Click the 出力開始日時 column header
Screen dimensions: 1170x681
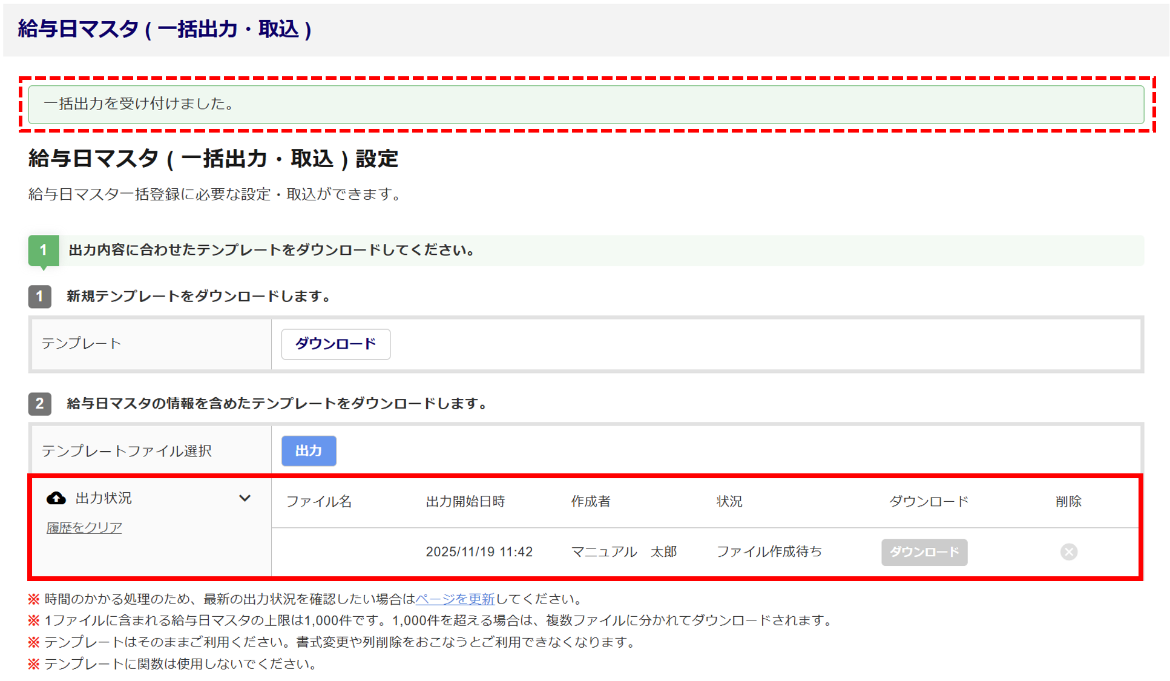[465, 501]
